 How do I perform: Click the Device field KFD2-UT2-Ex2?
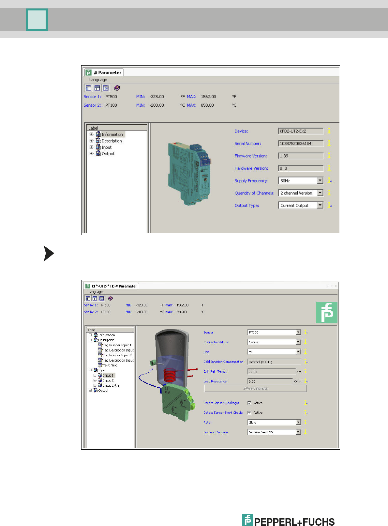point(301,131)
